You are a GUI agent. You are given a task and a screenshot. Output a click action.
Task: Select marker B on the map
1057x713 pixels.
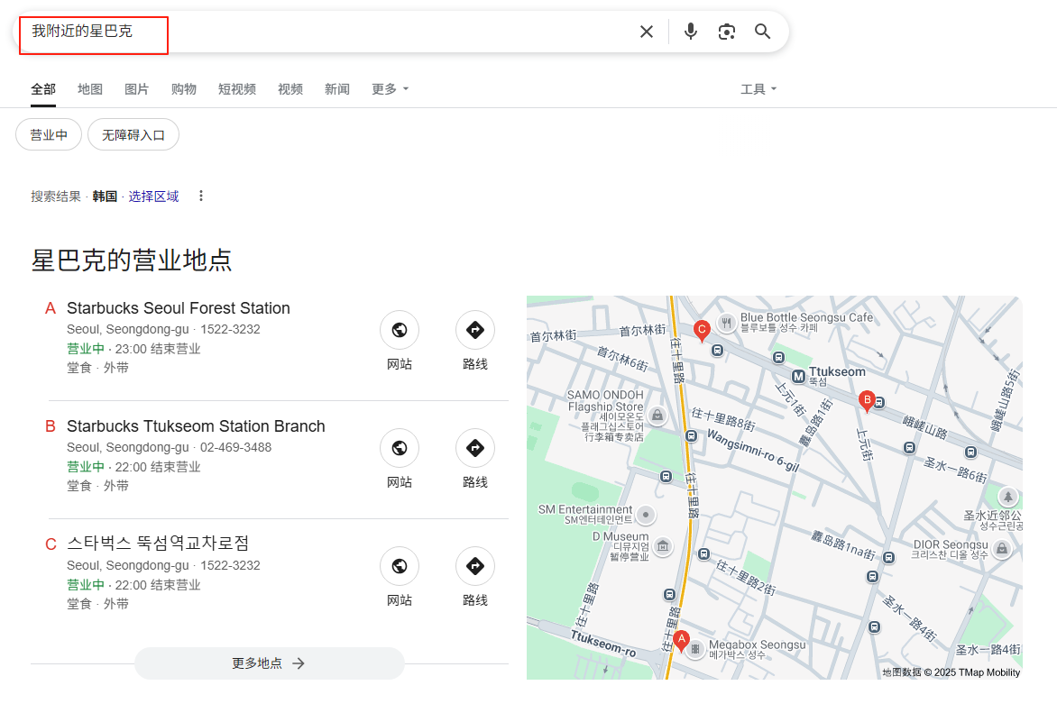868,401
